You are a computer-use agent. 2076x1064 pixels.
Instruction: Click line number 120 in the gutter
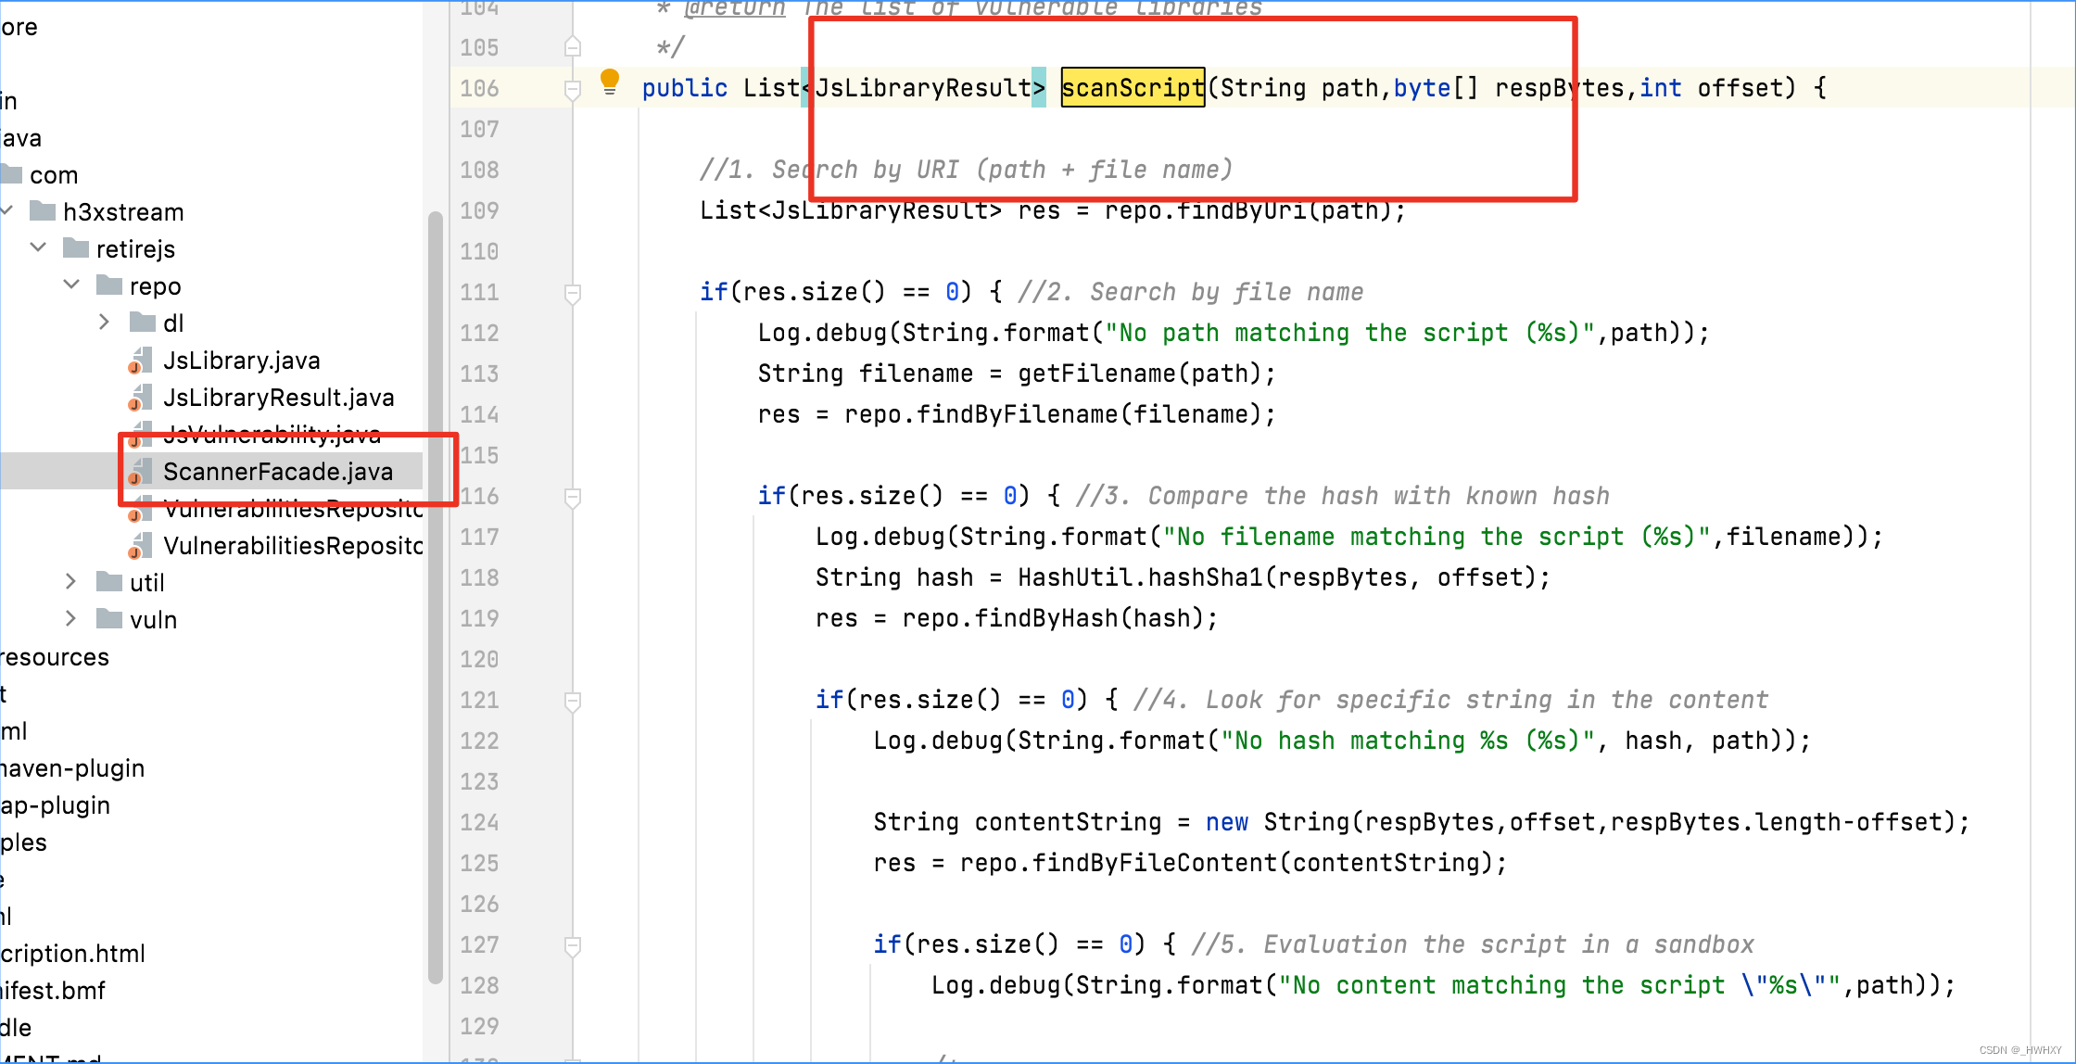click(x=478, y=658)
